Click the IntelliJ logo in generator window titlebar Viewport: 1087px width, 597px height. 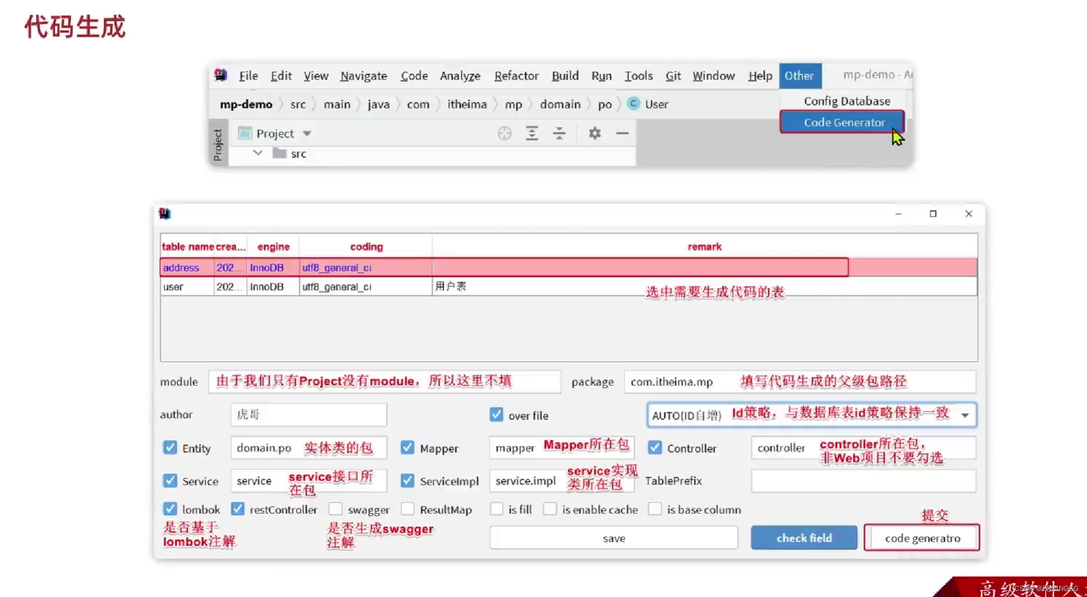pyautogui.click(x=166, y=214)
